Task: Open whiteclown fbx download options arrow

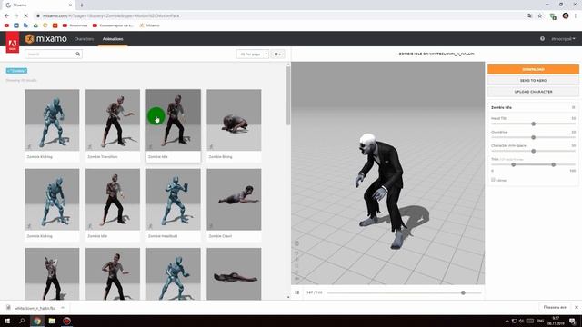Action: [x=63, y=308]
